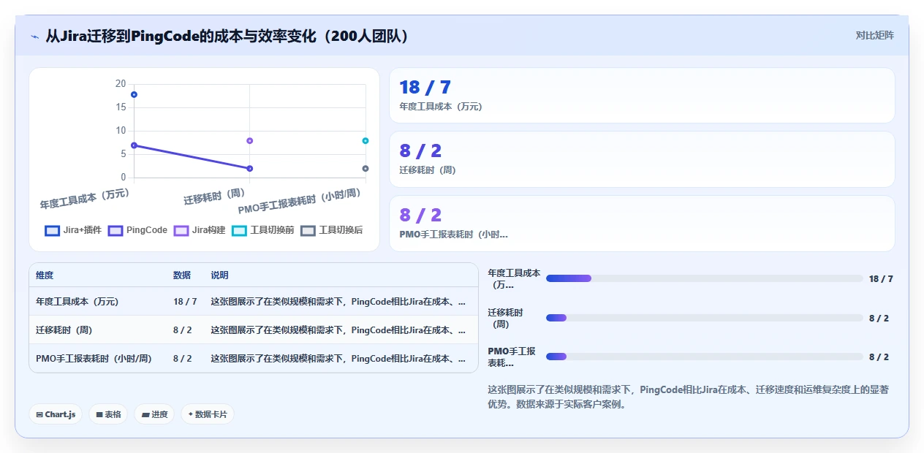Click the 18 / 7 value in table
Image resolution: width=924 pixels, height=453 pixels.
(x=185, y=302)
